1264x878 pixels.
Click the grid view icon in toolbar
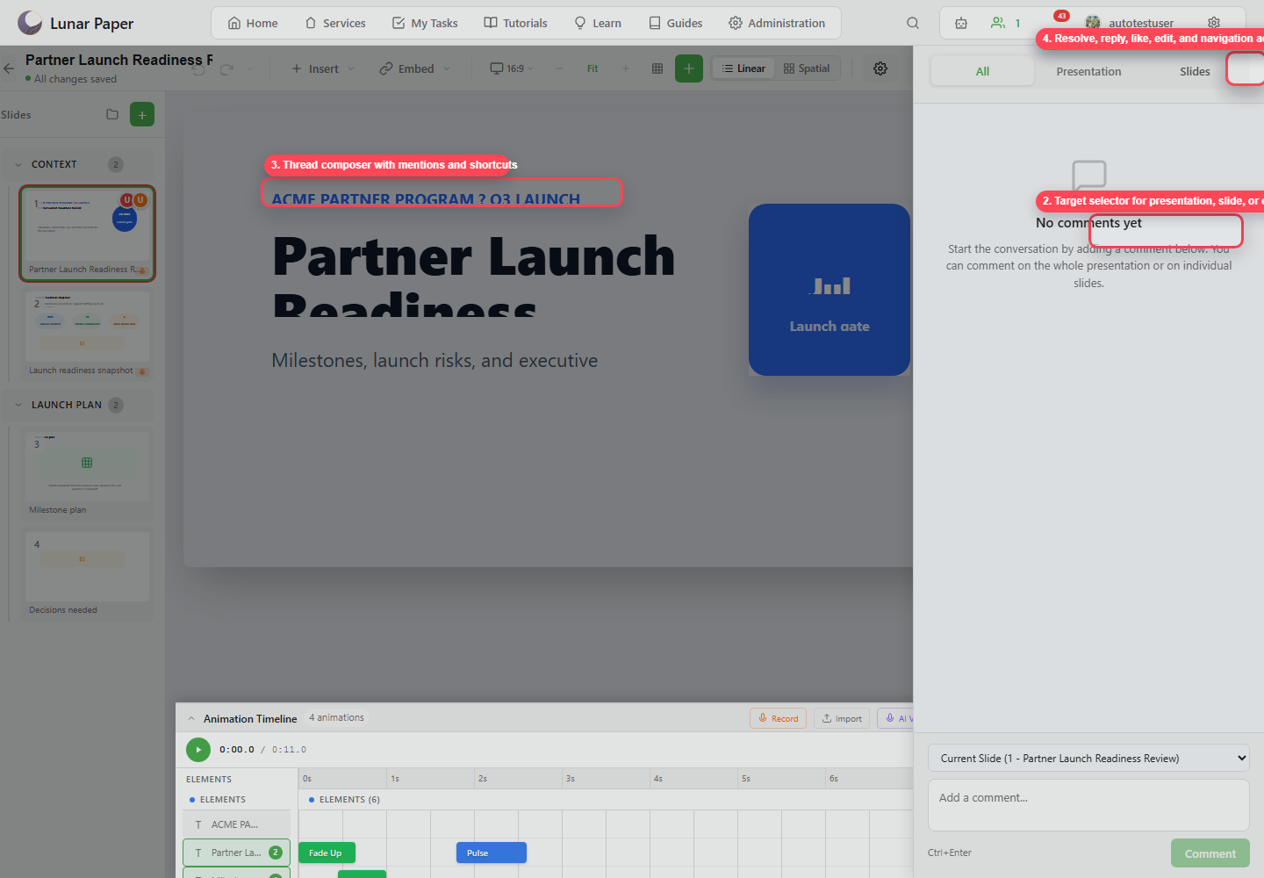(657, 68)
